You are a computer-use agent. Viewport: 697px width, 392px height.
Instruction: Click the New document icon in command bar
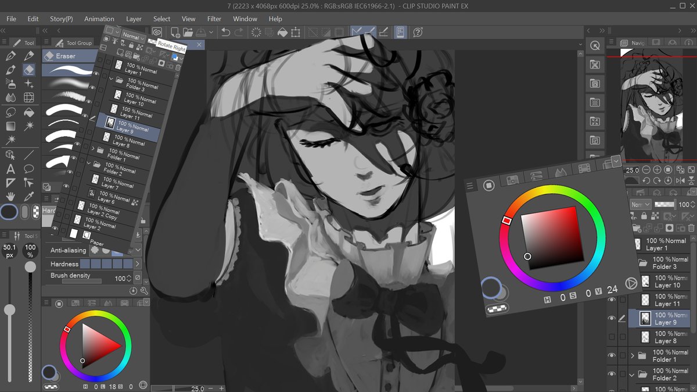point(175,33)
